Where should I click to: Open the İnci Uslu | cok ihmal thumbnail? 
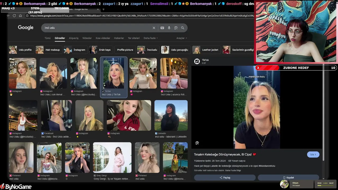(x=53, y=73)
